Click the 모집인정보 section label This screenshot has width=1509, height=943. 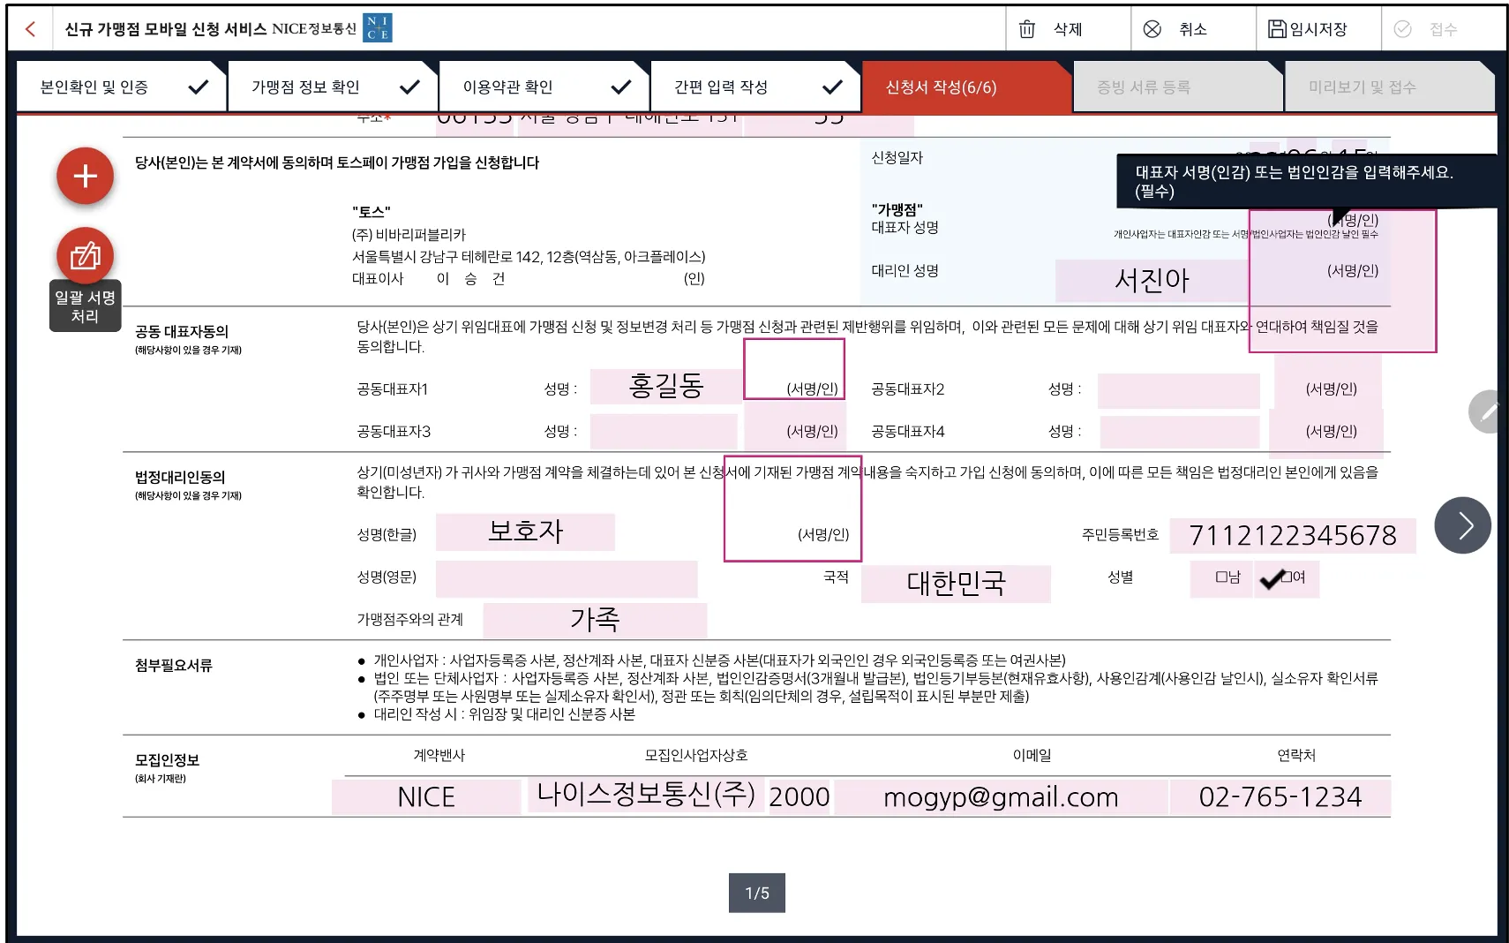(167, 760)
